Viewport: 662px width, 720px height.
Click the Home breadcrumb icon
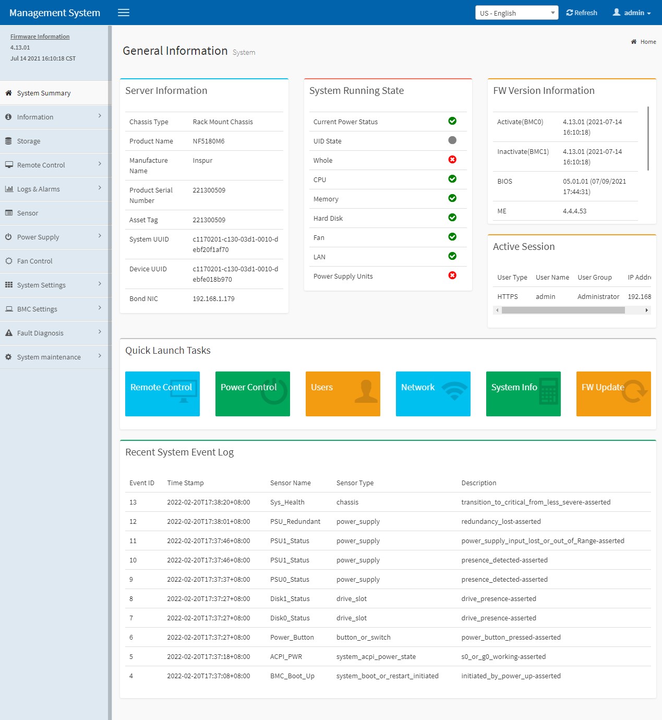point(633,42)
